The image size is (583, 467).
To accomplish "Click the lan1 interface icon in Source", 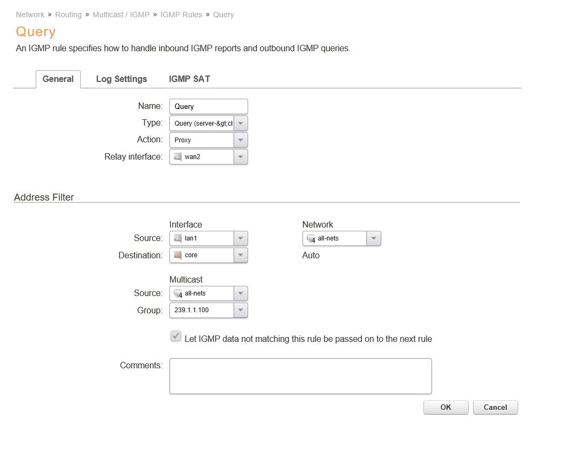I will click(178, 238).
